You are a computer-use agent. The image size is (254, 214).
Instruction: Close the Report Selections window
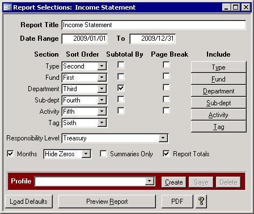[x=246, y=7]
